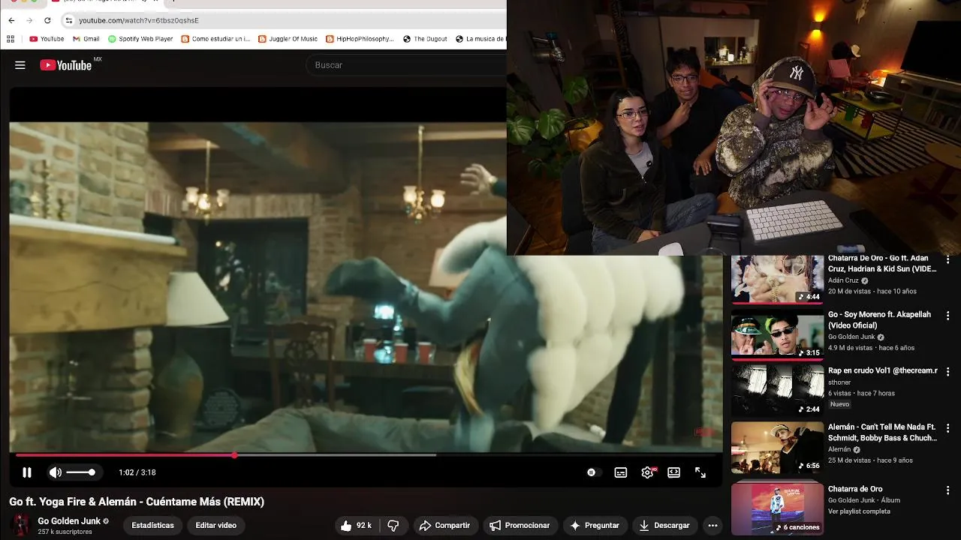Open options menu for Chatarra De Oro - Go ft. video
The width and height of the screenshot is (961, 540).
click(948, 259)
